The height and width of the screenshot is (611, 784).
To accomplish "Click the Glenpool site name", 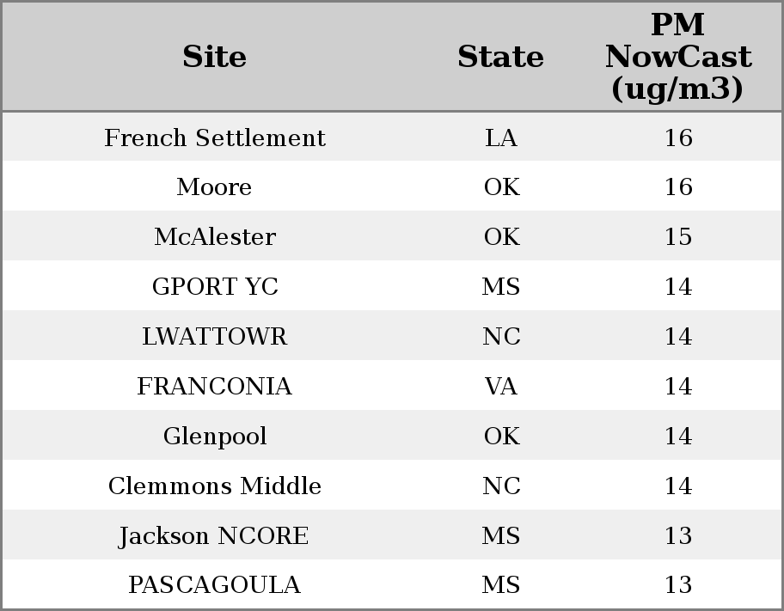I will [x=215, y=437].
